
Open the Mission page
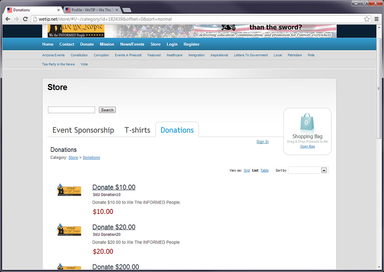pos(107,44)
